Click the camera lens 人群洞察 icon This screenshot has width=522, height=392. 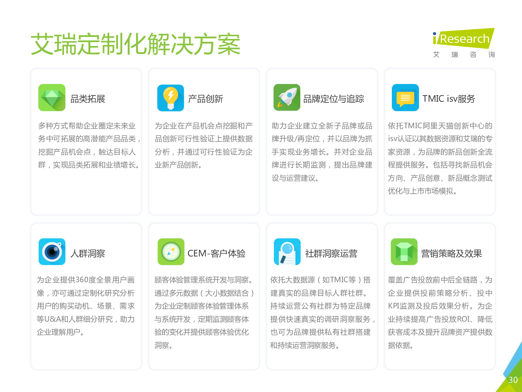click(52, 252)
